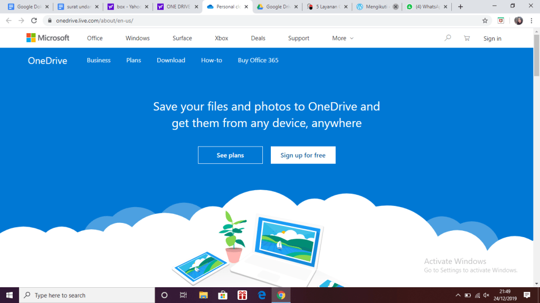Reload the page using the refresh icon
The width and height of the screenshot is (540, 303).
pyautogui.click(x=34, y=21)
